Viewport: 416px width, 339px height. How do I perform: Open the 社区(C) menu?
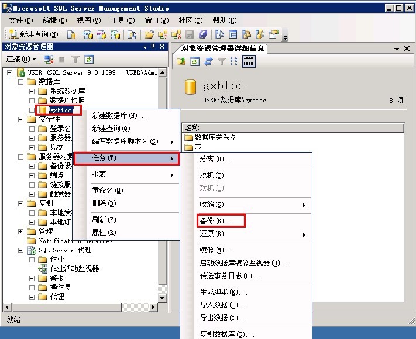pyautogui.click(x=191, y=20)
